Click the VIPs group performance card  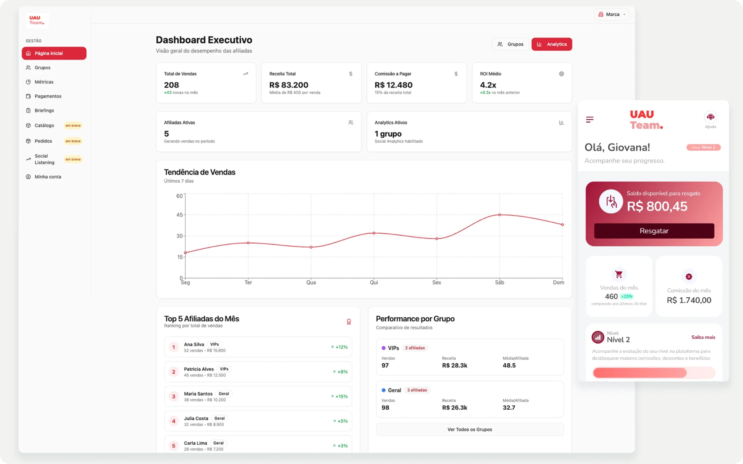pos(470,357)
